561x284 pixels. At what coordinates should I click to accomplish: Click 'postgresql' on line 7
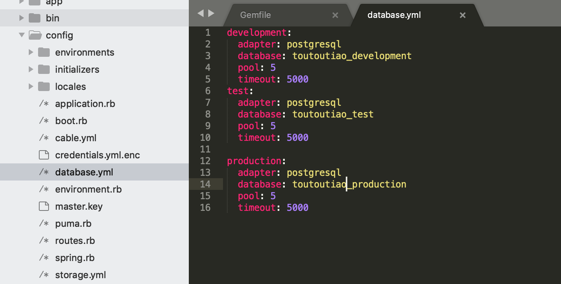[314, 103]
